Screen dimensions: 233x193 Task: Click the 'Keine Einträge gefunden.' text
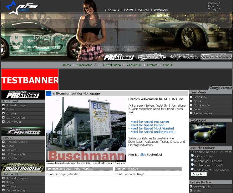pyautogui.click(x=63, y=174)
